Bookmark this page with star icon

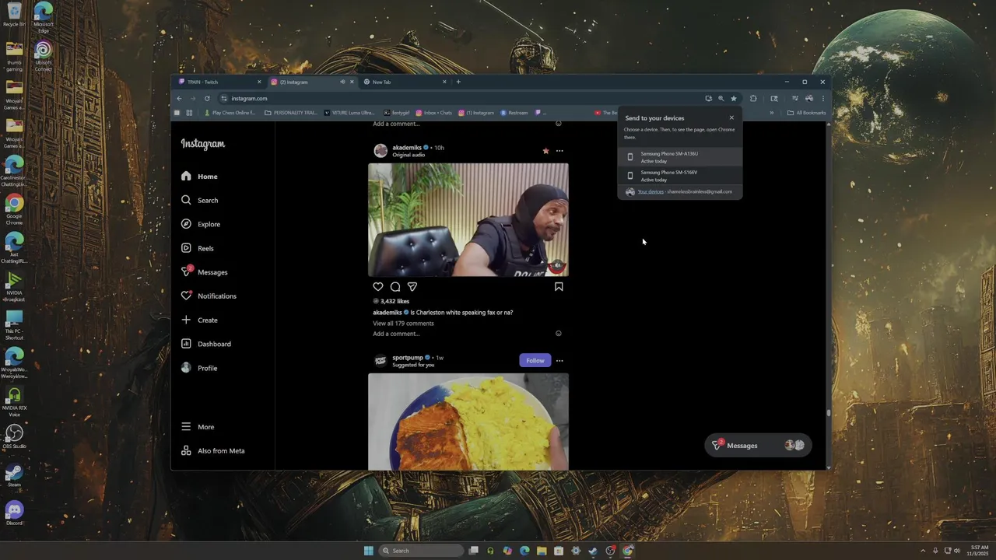[733, 99]
